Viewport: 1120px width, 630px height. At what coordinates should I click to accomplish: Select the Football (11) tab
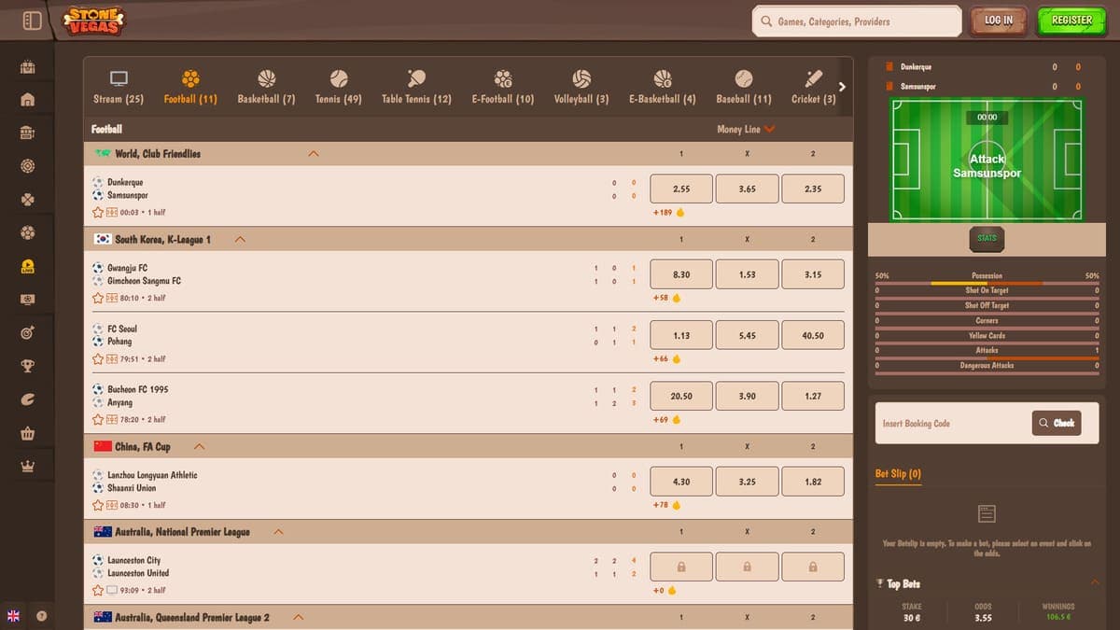tap(190, 87)
